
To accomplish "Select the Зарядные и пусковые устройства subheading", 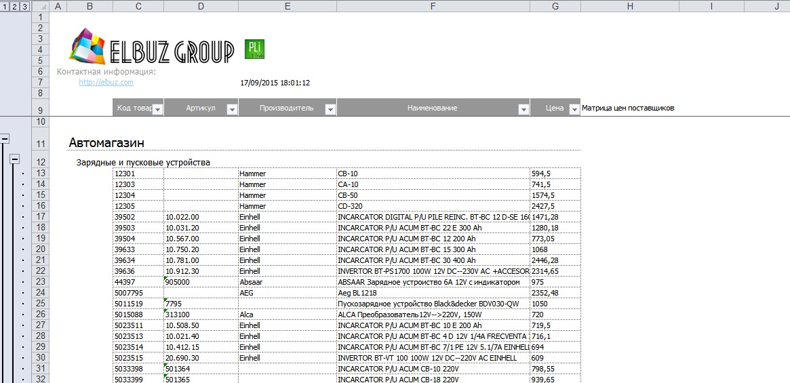I will (143, 162).
